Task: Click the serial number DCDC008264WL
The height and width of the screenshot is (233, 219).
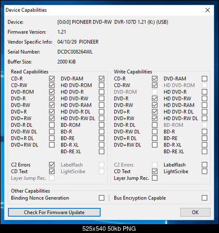Action: click(75, 52)
